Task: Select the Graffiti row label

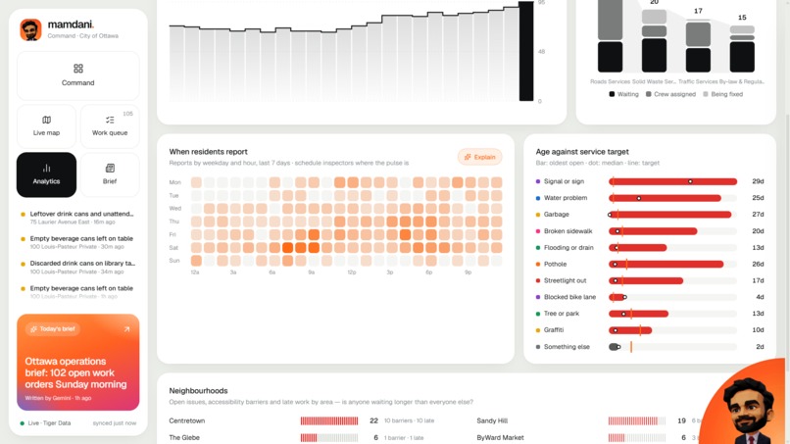Action: point(553,330)
